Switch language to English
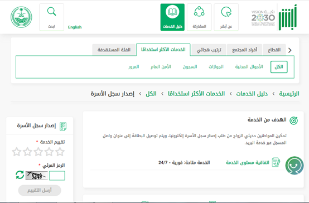This screenshot has height=203, width=309. click(x=75, y=27)
